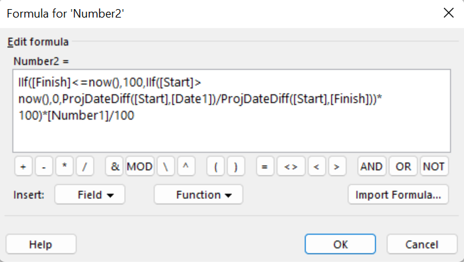Insert the backslash integer division operator
Image resolution: width=464 pixels, height=262 pixels.
coord(166,166)
